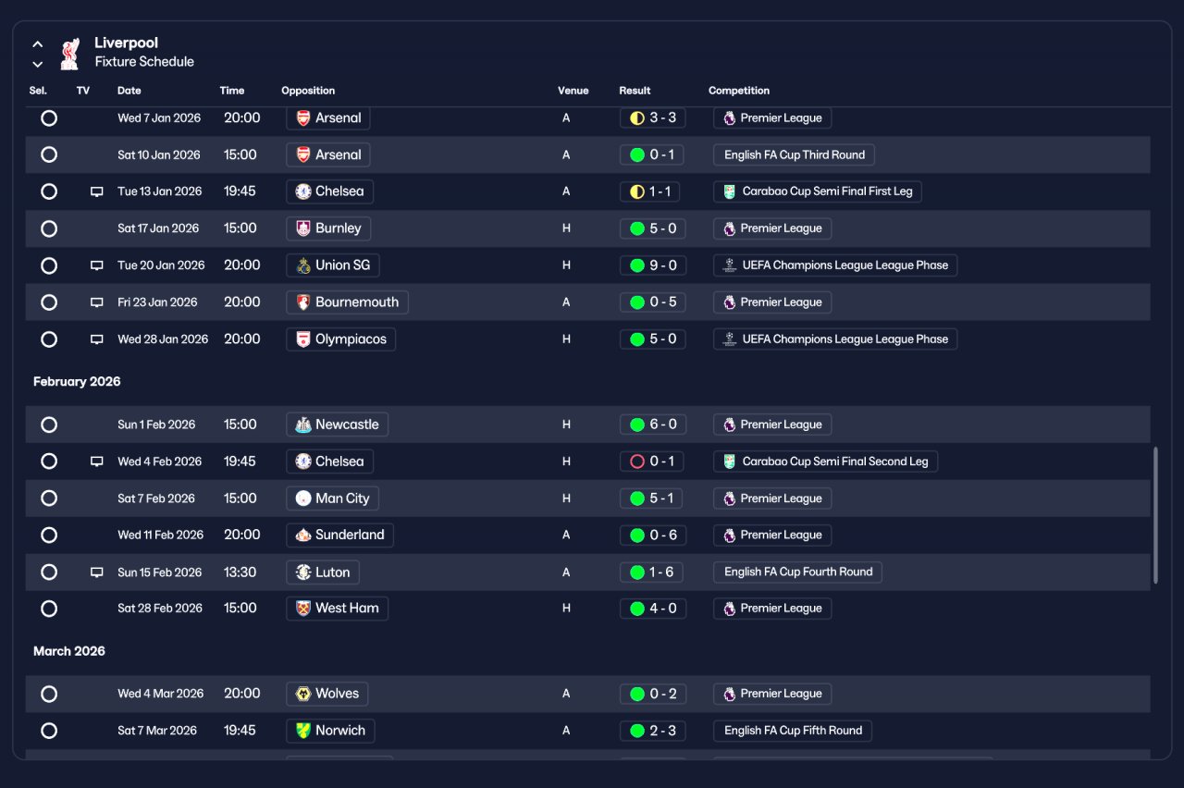The image size is (1184, 788).
Task: Open English FA Cup Fourth Round competition
Action: click(797, 573)
